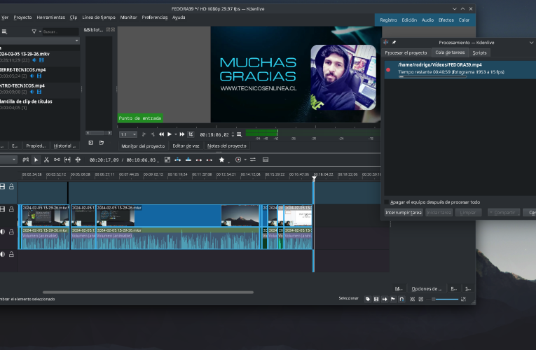Select the Razor (scissors) tool in the timeline toolbar

[46, 160]
